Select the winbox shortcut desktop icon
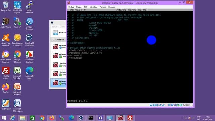 pyautogui.click(x=29, y=24)
